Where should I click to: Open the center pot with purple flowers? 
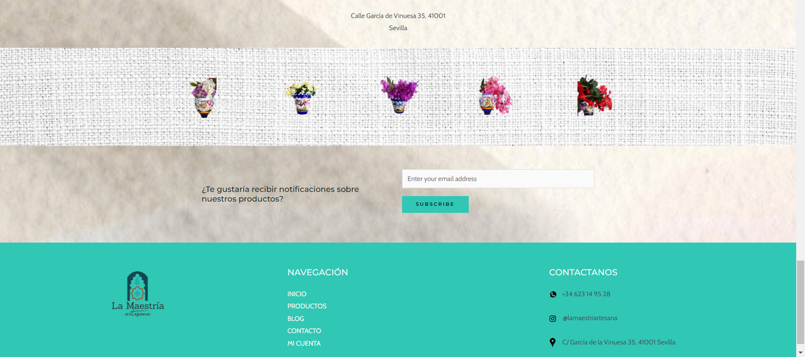(399, 95)
